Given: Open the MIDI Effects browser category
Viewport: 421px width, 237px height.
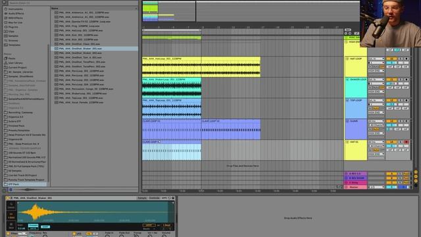Looking at the screenshot, I should pos(15,18).
